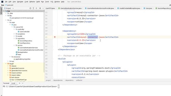The width and height of the screenshot is (171, 96).
Task: Select the Local terminal tab
Action: [x=13, y=83]
